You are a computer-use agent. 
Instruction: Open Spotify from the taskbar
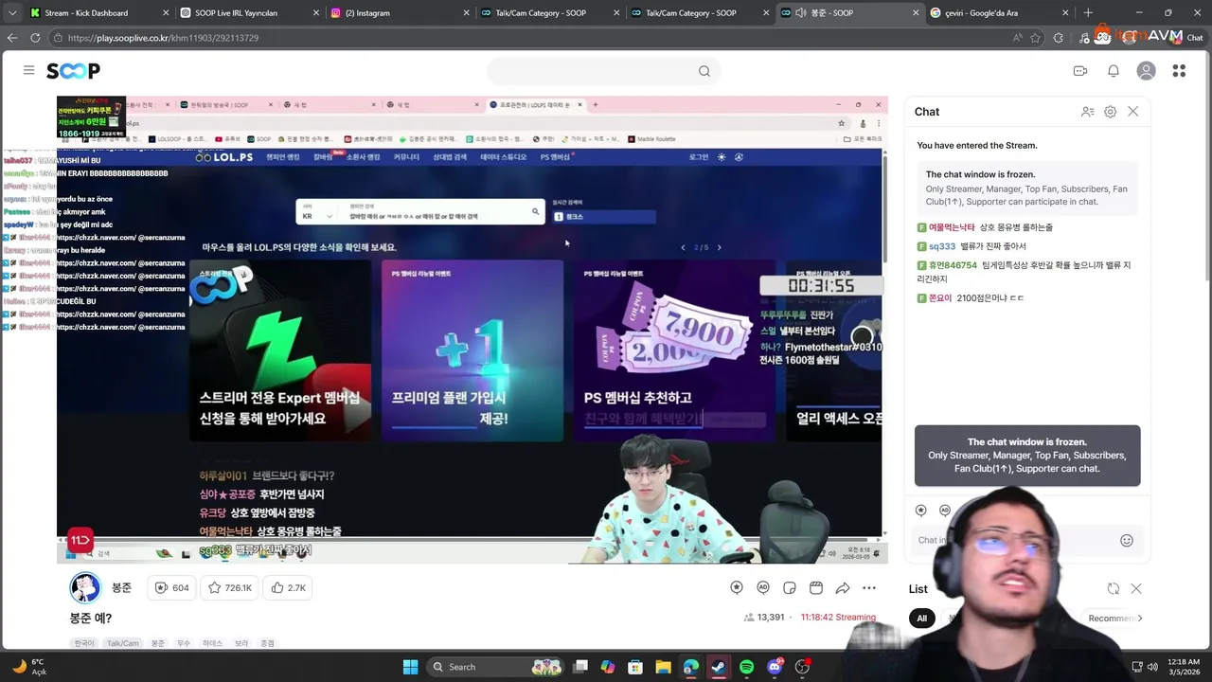pyautogui.click(x=746, y=667)
